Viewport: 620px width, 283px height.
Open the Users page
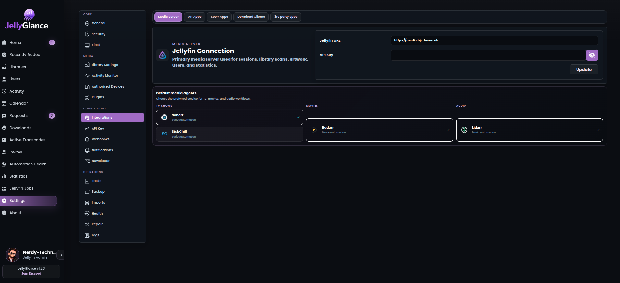(x=29, y=79)
